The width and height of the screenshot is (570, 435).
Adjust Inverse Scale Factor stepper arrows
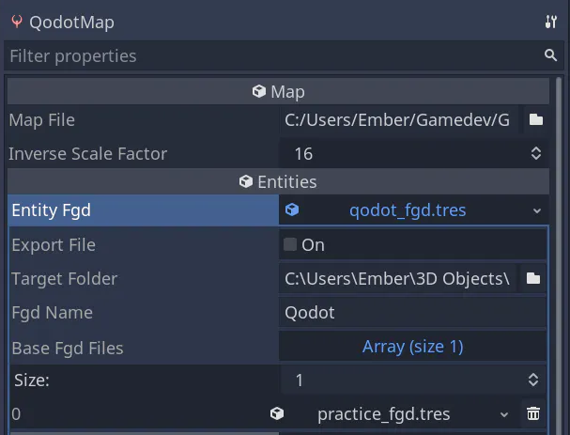point(536,153)
